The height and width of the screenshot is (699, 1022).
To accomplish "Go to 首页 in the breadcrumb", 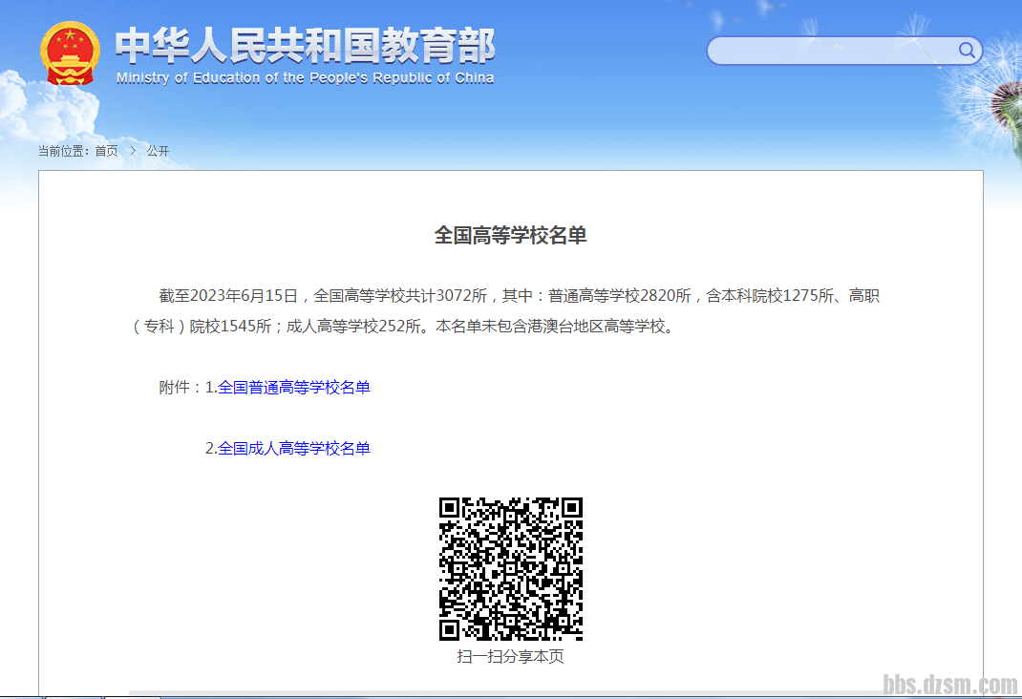I will pos(106,151).
